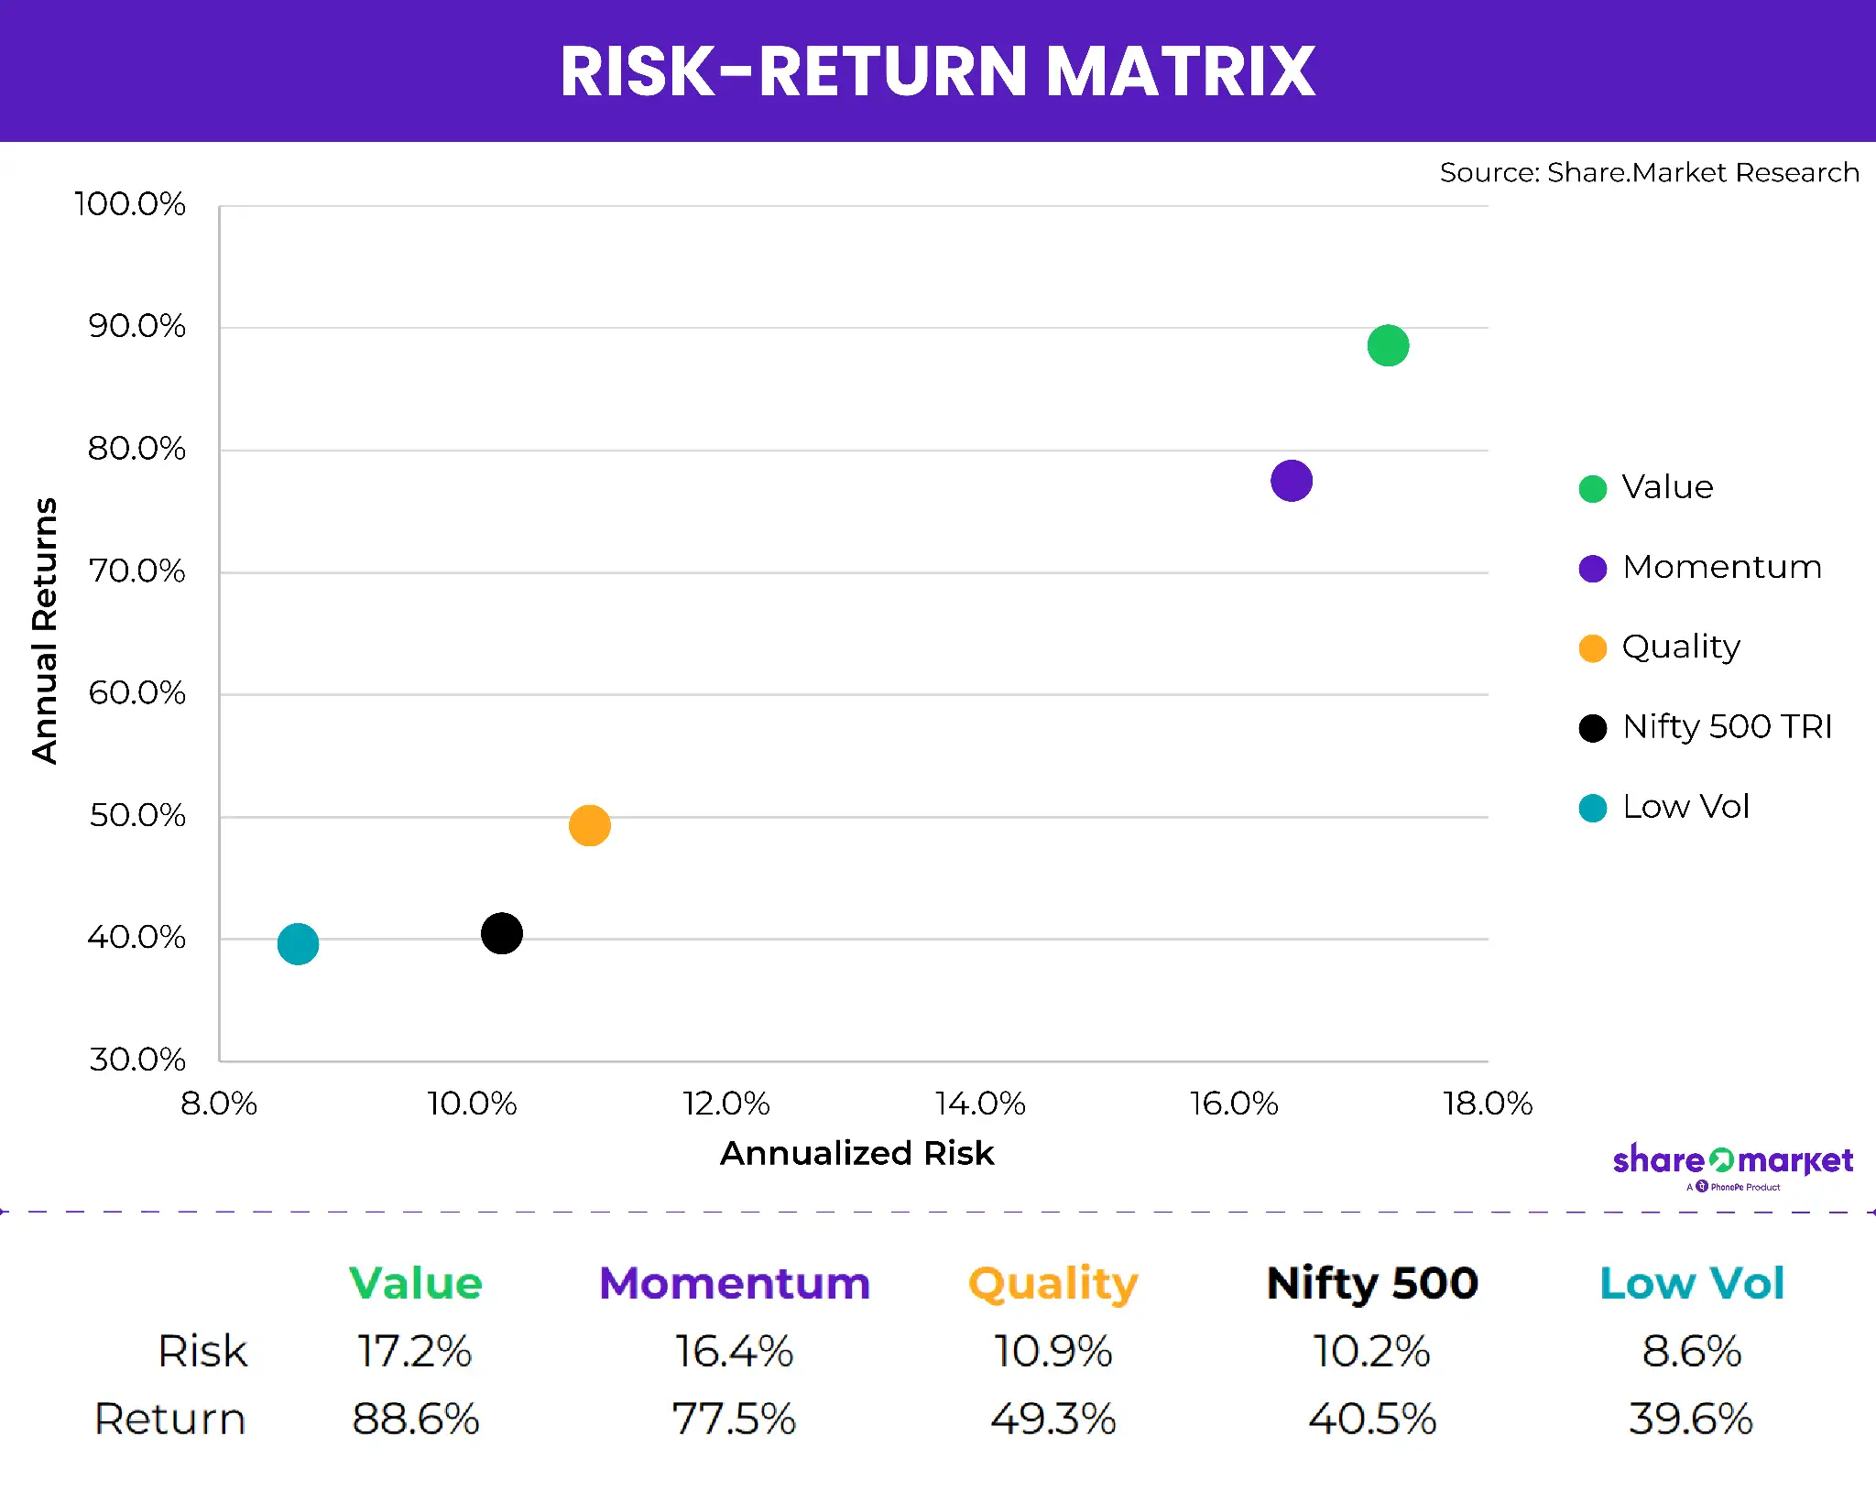Click the black Nifty 500 TRI legend dot
The width and height of the screenshot is (1876, 1501).
pyautogui.click(x=1593, y=728)
